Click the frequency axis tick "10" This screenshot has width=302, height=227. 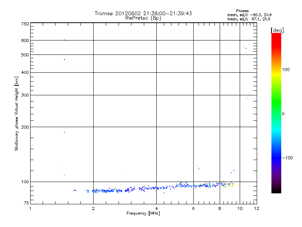[240, 208]
